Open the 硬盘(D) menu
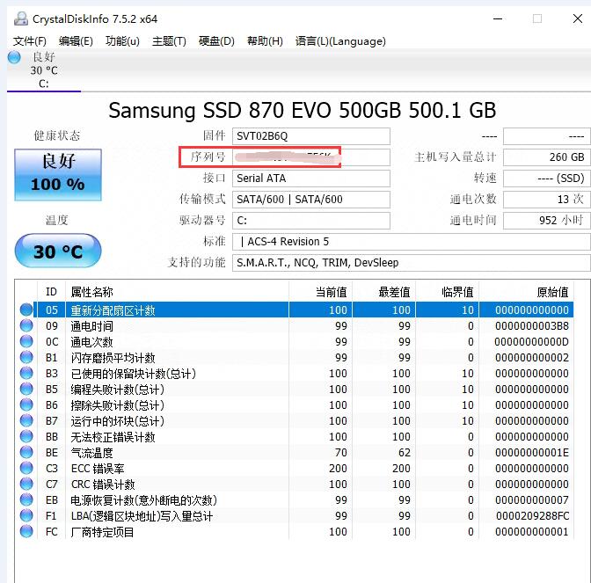Viewport: 591px width, 583px height. tap(216, 41)
